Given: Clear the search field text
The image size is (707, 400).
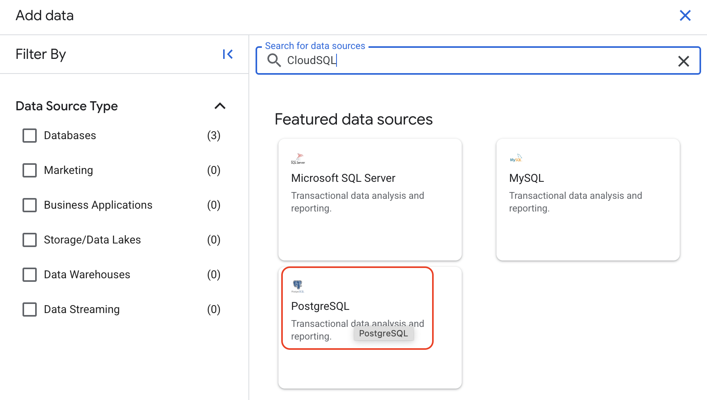Looking at the screenshot, I should point(683,61).
